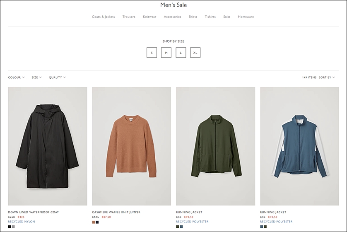Click the Cashmere Waffle Knit Jumper title
This screenshot has width=347, height=232.
click(116, 212)
